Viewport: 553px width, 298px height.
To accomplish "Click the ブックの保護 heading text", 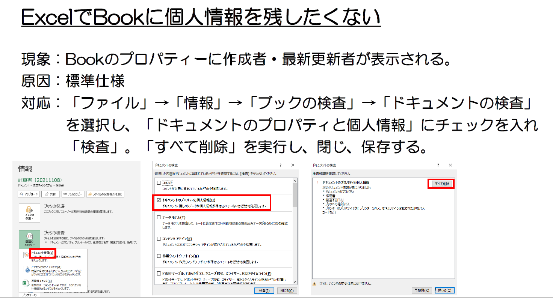I will (55, 206).
